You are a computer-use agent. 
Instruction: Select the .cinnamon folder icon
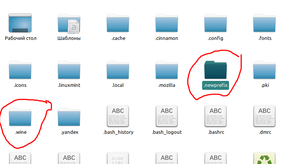[x=167, y=23]
